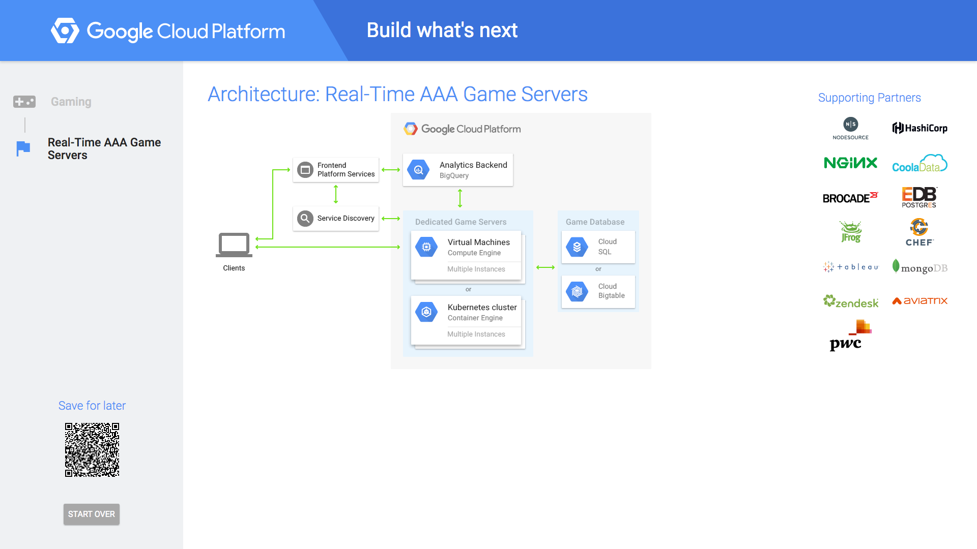The width and height of the screenshot is (977, 549).
Task: Click the Chef partner logo
Action: (x=919, y=232)
